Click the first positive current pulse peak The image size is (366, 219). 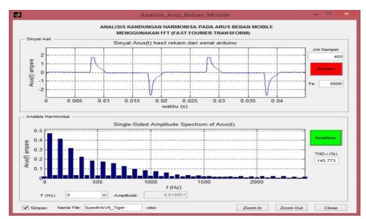pos(93,58)
